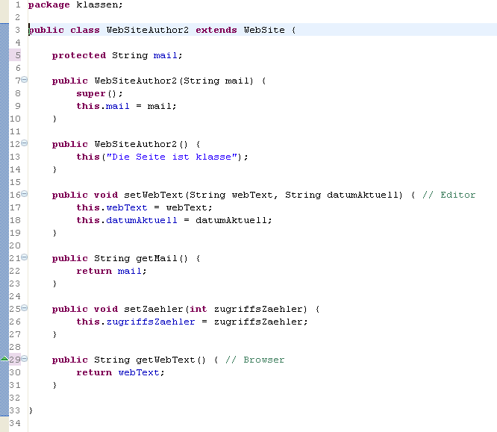Viewport: 497px width, 432px height.
Task: Click the '// Browser' comment
Action: coord(254,360)
